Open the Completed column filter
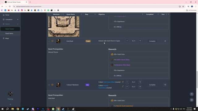The height and width of the screenshot is (111, 198). point(158,14)
